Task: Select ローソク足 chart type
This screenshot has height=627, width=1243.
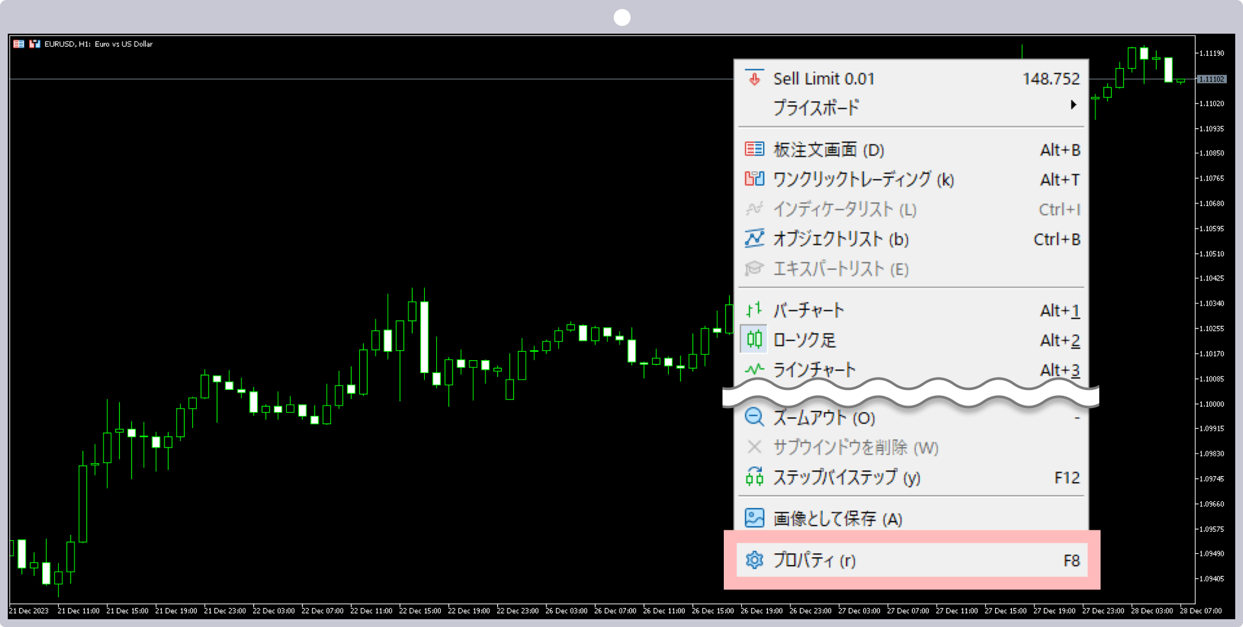Action: [912, 339]
